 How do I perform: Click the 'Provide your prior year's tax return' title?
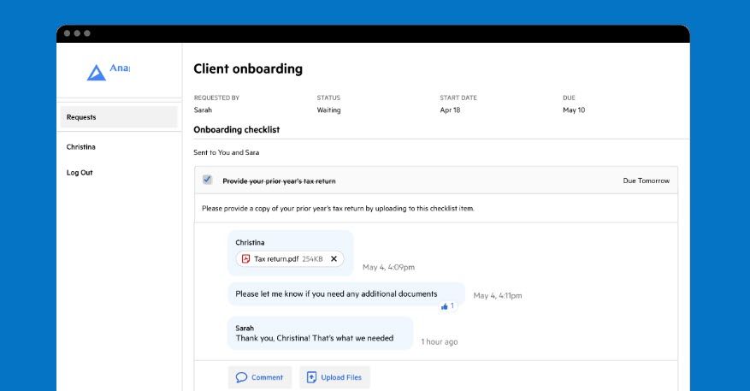(x=279, y=181)
